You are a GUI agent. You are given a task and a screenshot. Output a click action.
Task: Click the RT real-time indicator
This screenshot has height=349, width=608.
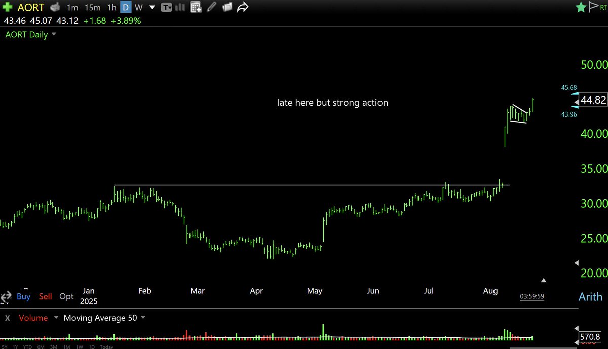(x=602, y=8)
